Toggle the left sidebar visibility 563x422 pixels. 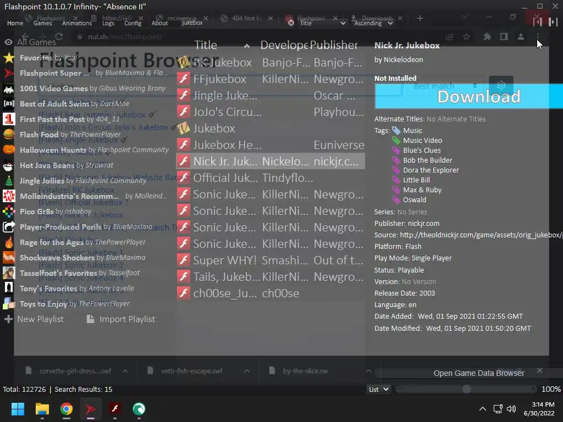coord(538,21)
